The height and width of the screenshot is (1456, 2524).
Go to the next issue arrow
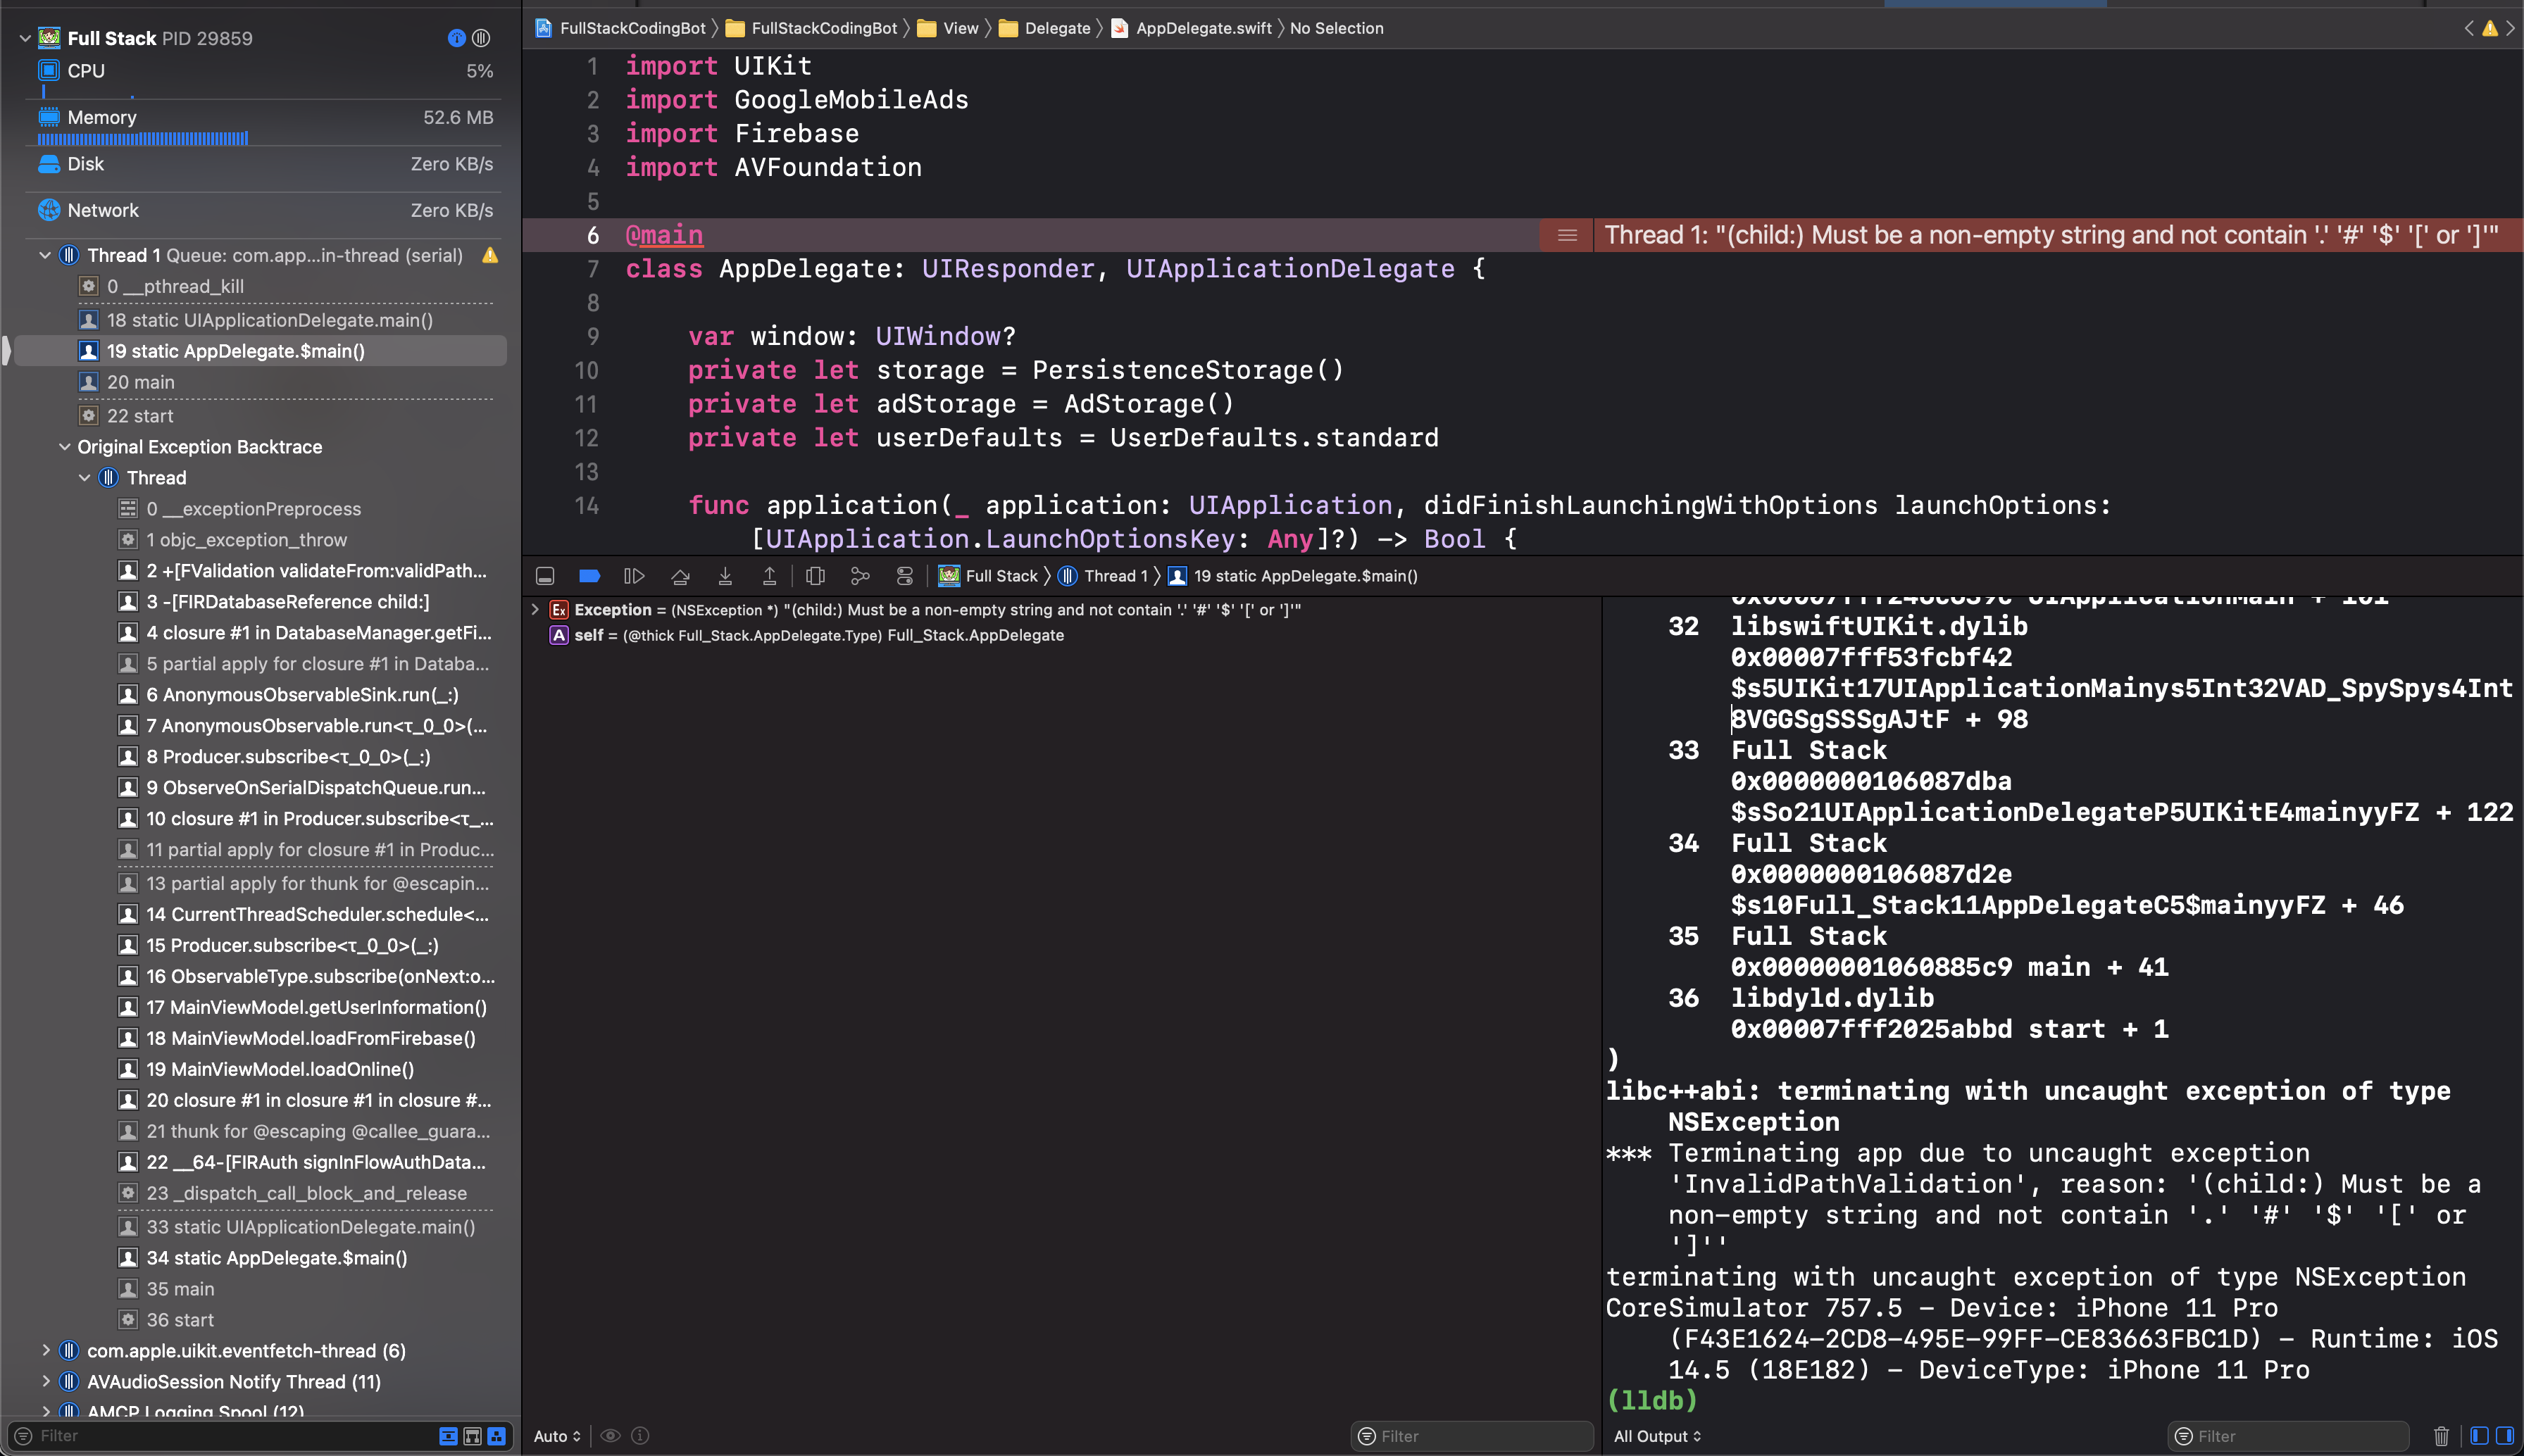tap(2510, 28)
